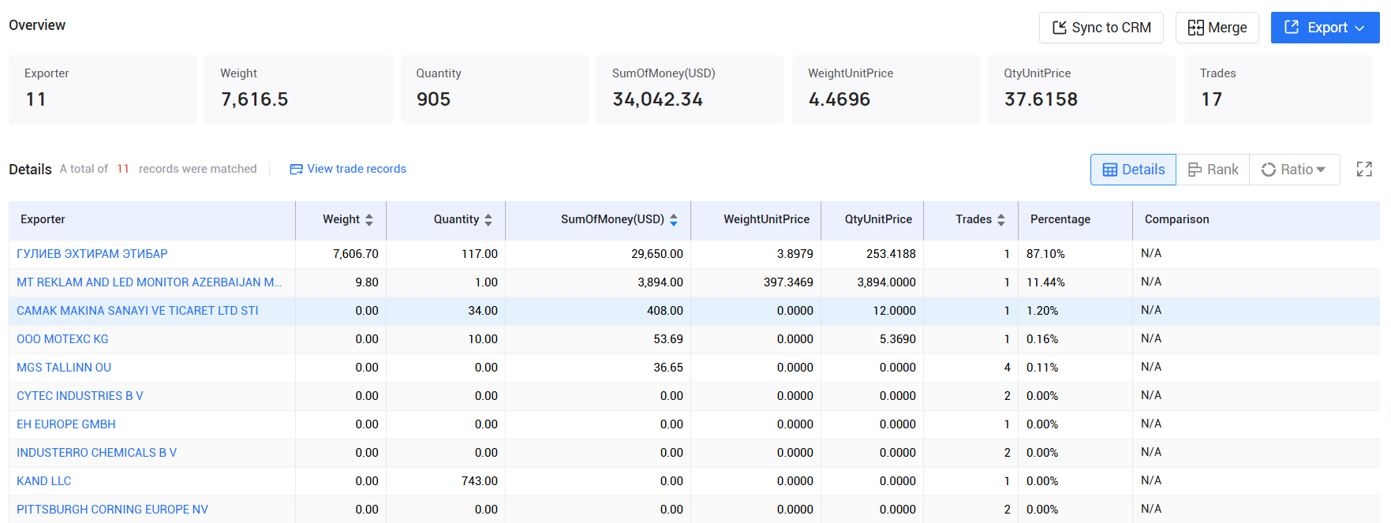Select the Exporter summary card showing 11
This screenshot has width=1391, height=523.
[x=103, y=89]
